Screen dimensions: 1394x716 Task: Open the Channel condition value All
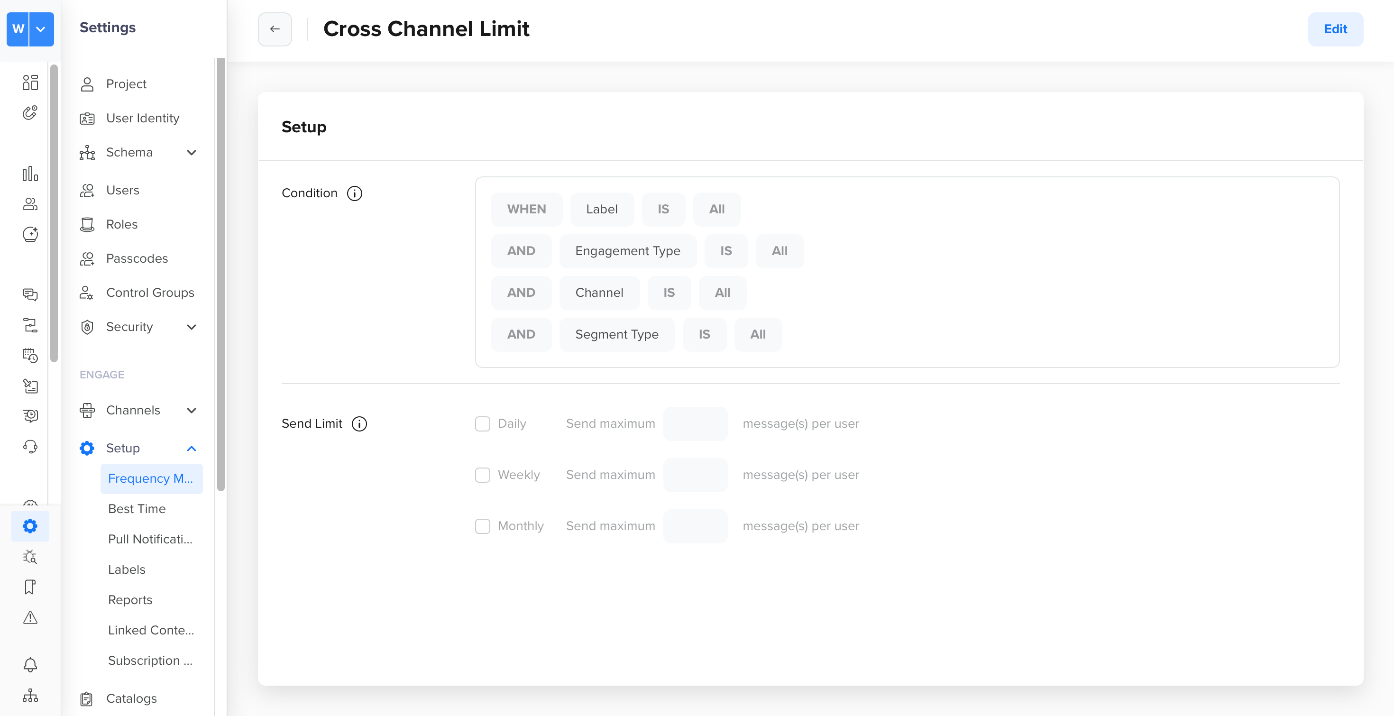pyautogui.click(x=723, y=292)
